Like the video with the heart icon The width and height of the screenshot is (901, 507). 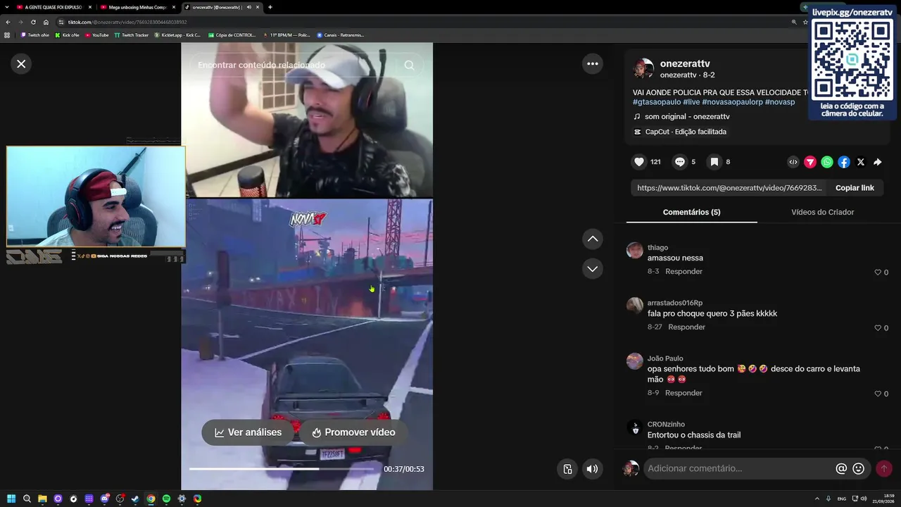[639, 162]
